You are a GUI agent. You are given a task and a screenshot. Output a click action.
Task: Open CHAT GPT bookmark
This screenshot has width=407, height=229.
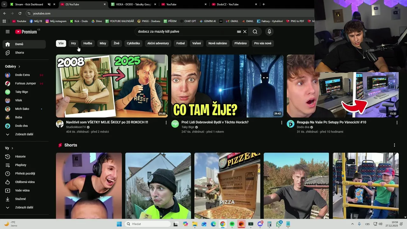pyautogui.click(x=188, y=21)
